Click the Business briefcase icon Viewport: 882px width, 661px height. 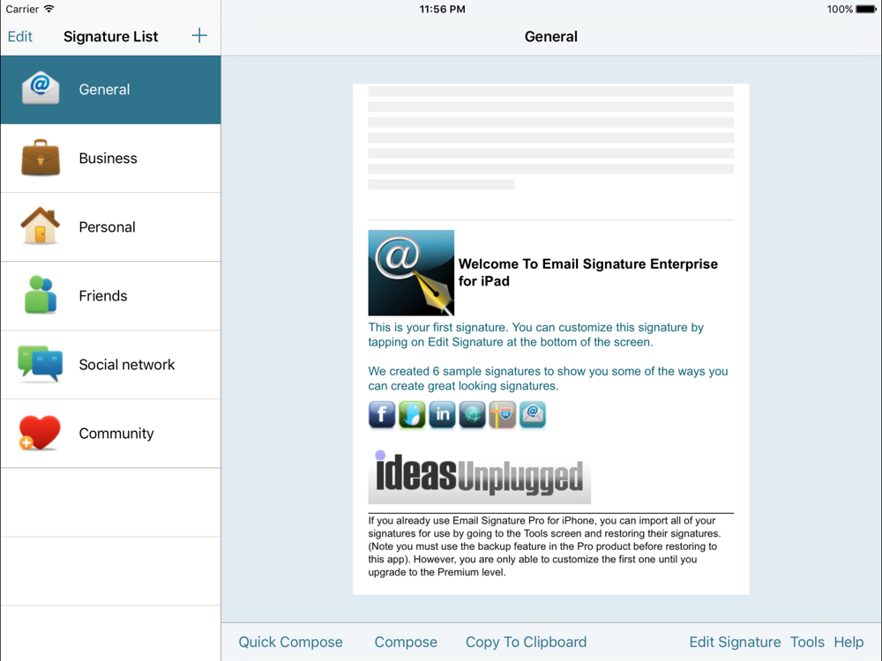(41, 158)
